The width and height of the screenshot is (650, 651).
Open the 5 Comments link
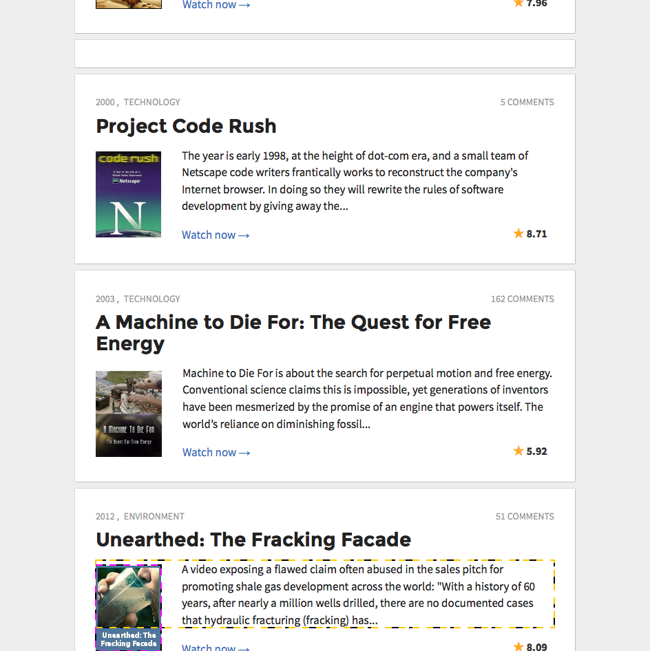527,102
